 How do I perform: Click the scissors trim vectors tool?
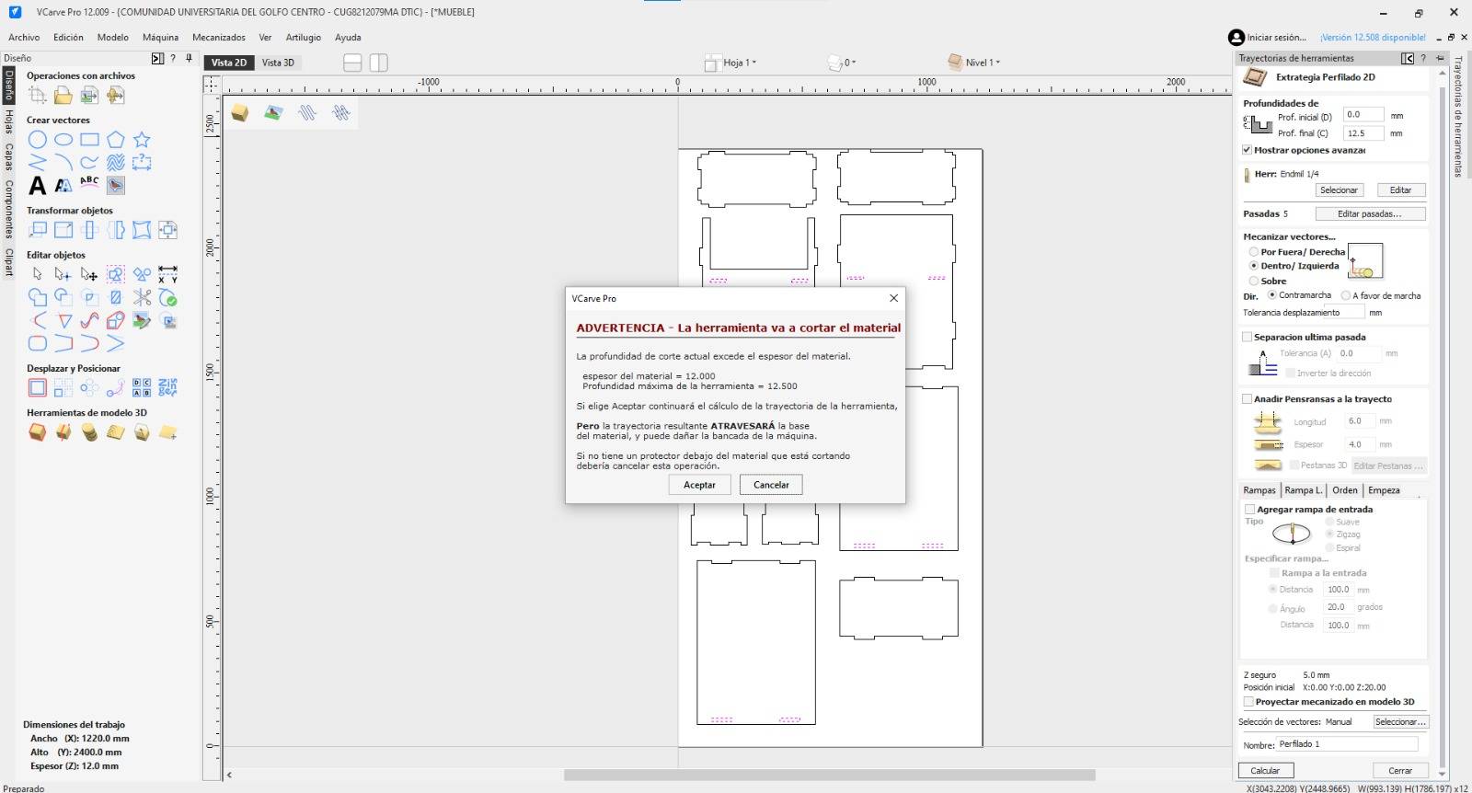tap(142, 297)
